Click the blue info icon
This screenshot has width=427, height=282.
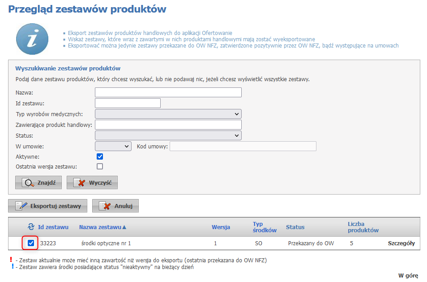click(x=32, y=39)
